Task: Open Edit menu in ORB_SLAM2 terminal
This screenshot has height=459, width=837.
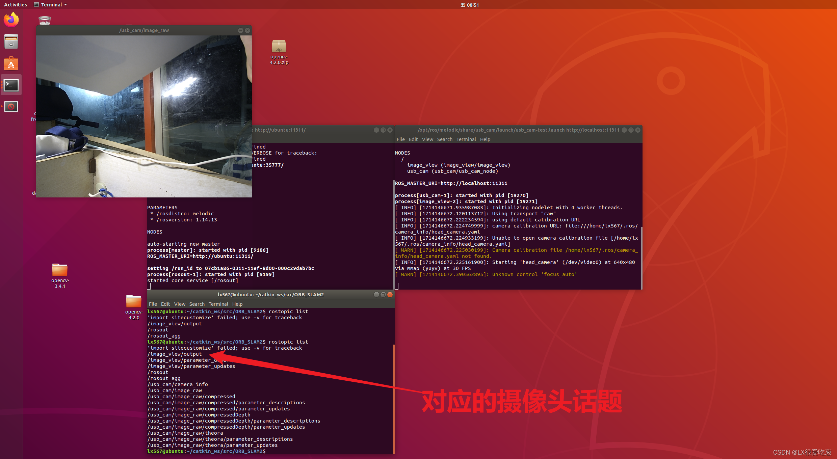Action: coord(165,304)
